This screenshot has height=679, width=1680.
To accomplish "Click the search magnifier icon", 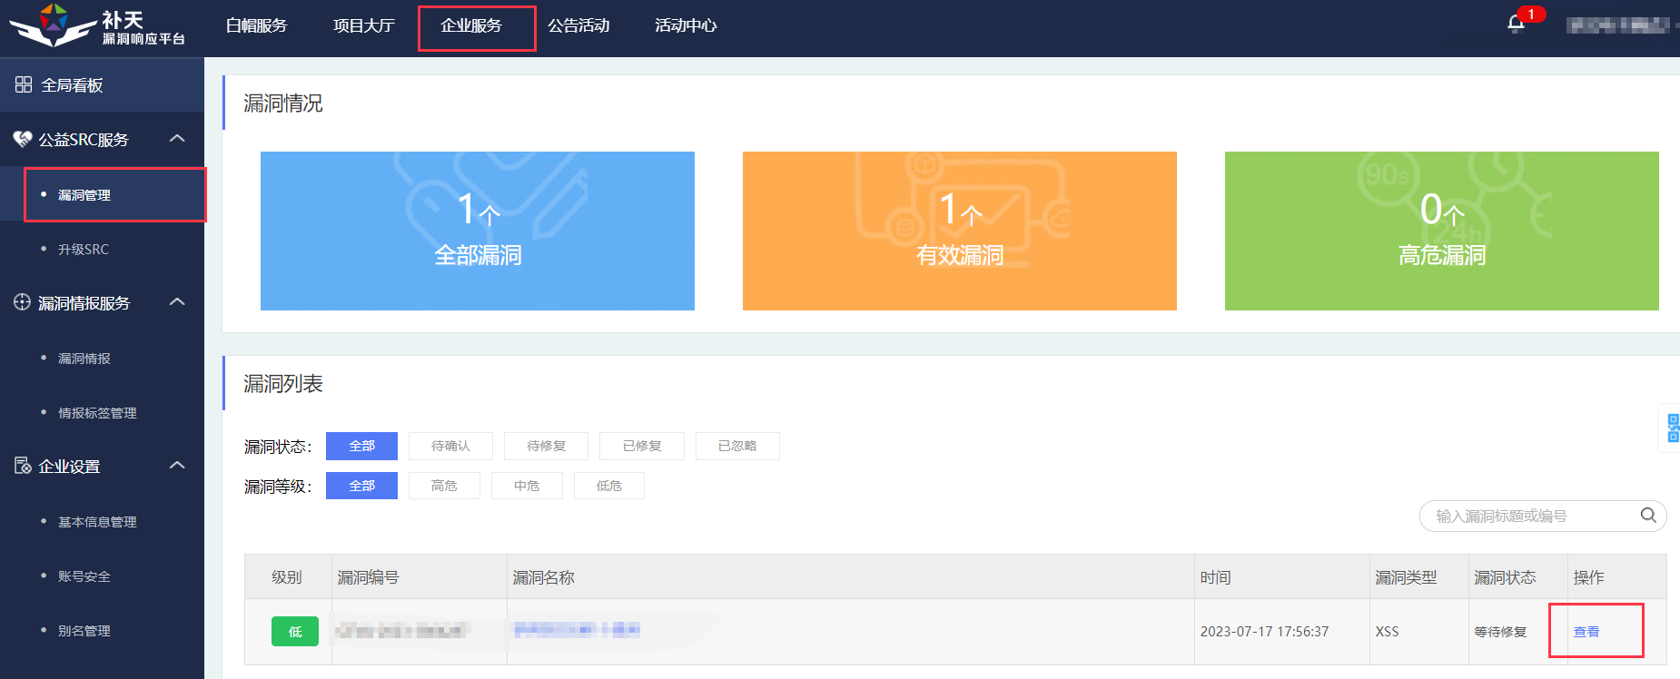I will [x=1648, y=516].
